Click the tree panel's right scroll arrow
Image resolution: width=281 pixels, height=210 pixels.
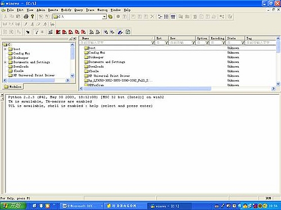[67, 80]
